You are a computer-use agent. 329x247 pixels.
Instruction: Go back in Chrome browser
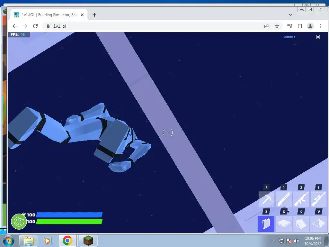(15, 26)
